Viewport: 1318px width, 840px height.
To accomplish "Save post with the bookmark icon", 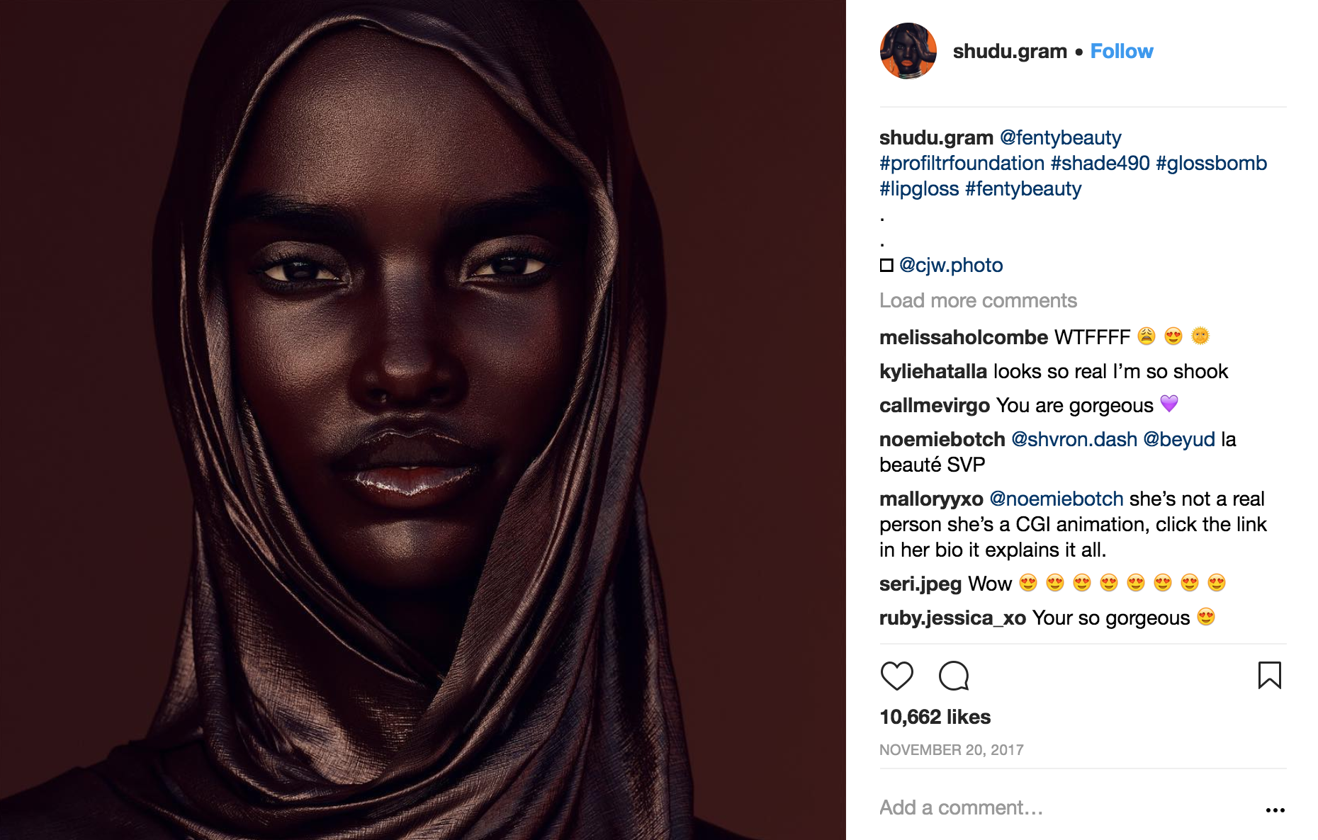I will pos(1269,675).
